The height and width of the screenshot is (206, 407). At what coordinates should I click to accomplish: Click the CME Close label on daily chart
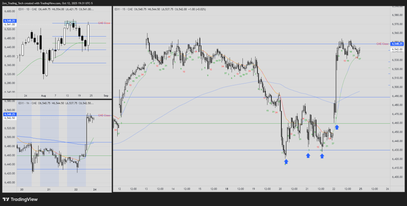[104, 23]
